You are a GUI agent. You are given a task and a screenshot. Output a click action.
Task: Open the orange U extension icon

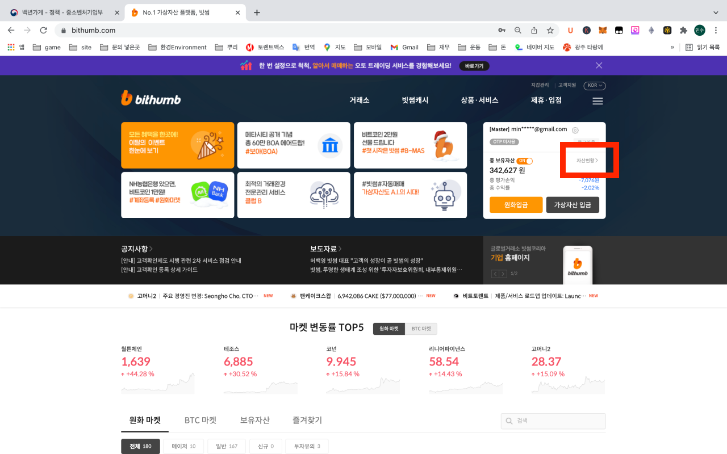tap(570, 30)
